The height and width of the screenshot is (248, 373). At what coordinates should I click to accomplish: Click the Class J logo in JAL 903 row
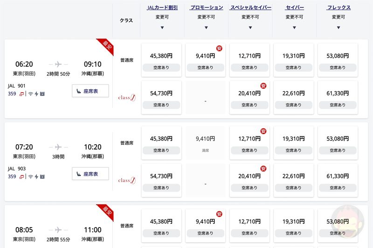(127, 180)
